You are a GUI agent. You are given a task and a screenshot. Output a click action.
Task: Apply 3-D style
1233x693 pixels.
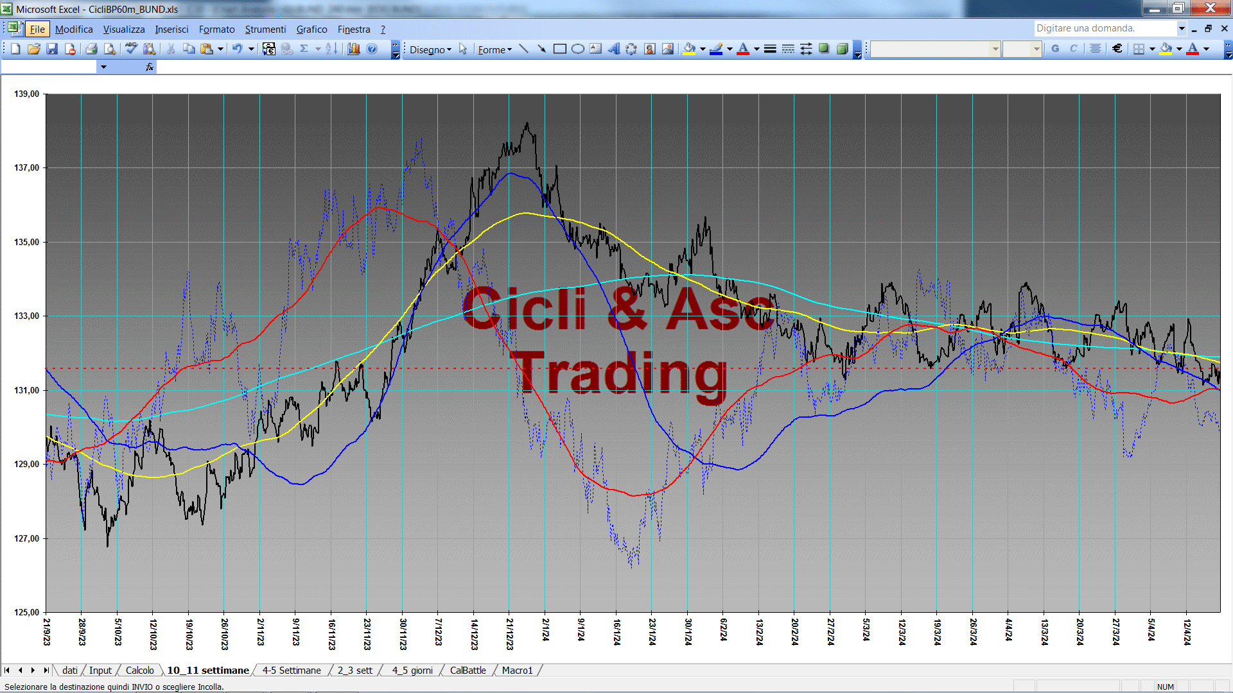pyautogui.click(x=842, y=49)
